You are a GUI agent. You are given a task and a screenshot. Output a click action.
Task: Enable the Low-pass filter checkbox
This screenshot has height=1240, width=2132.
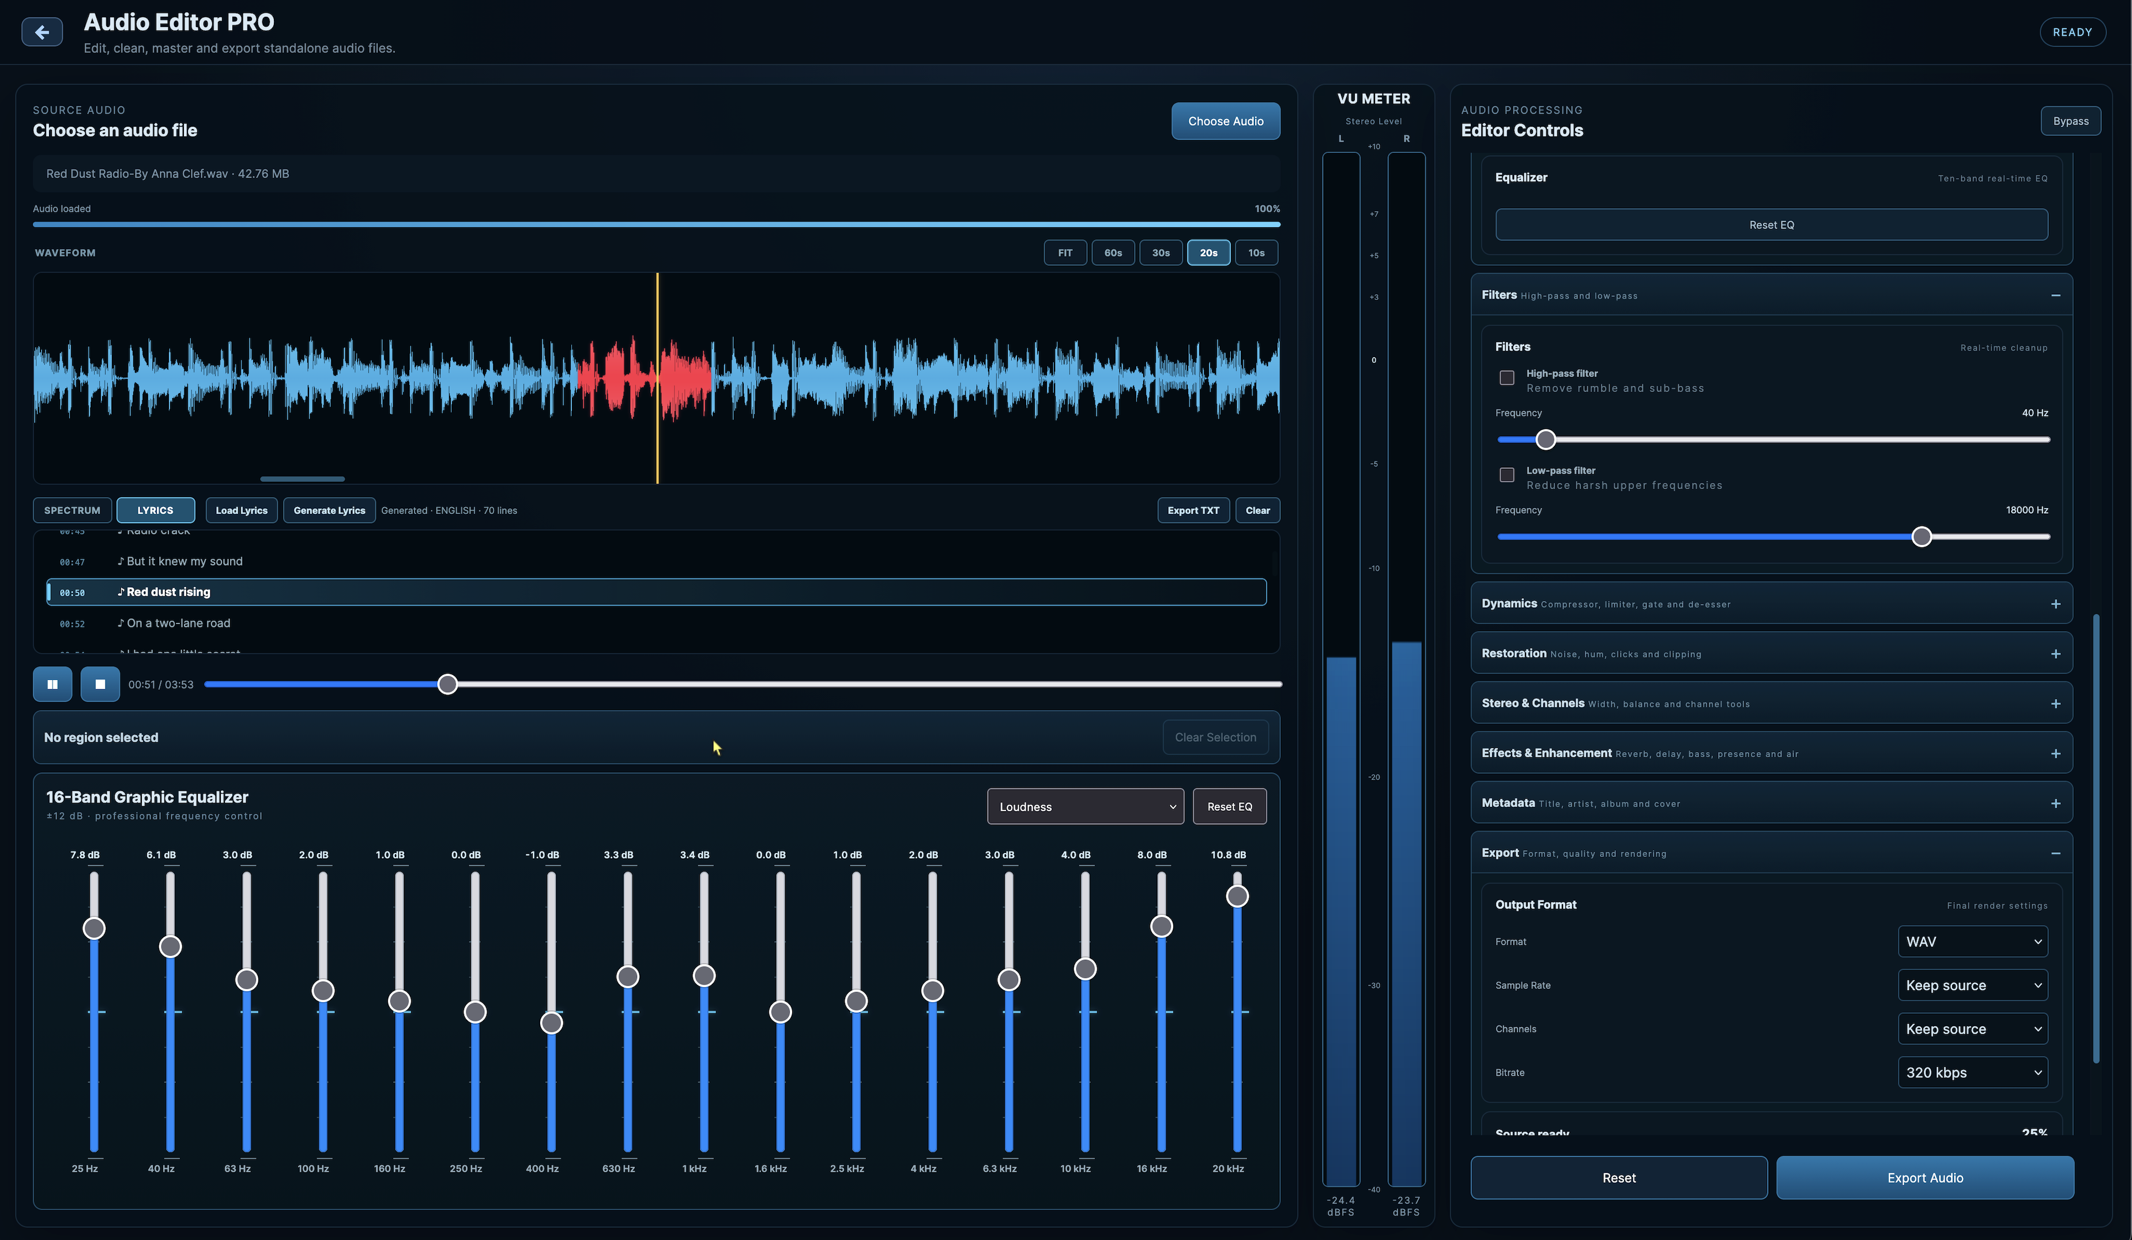pyautogui.click(x=1507, y=475)
